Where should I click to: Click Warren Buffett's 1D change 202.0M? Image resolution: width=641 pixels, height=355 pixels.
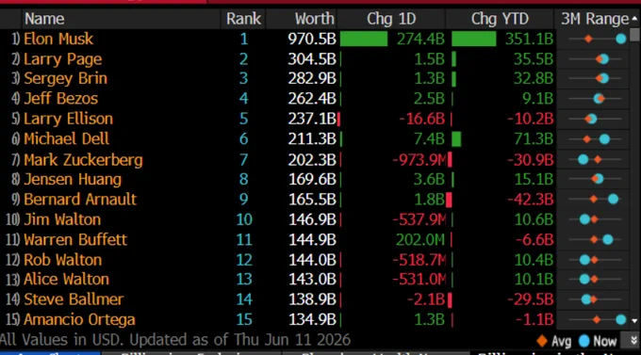pos(420,239)
